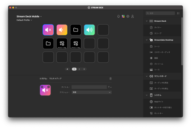
Task: Delete the action using the trash icon
Action: (110, 78)
